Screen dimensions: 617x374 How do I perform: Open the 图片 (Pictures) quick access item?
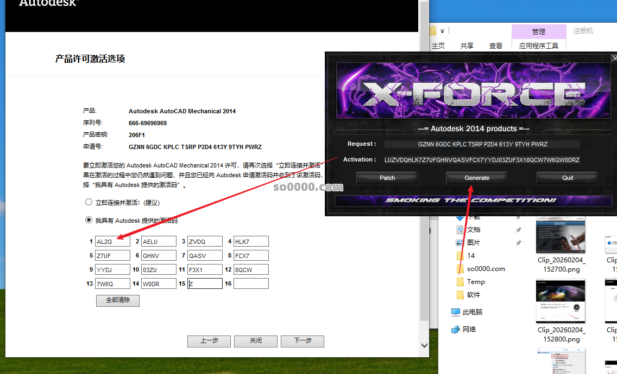click(x=473, y=242)
